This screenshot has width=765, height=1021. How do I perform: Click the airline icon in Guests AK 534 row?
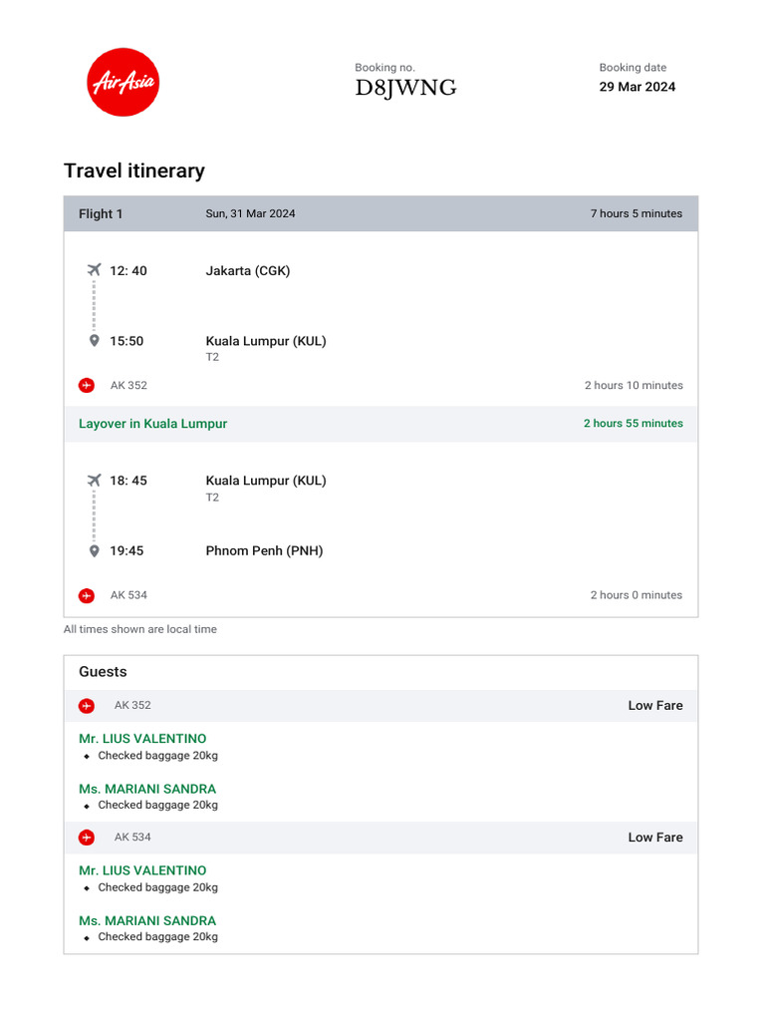87,838
